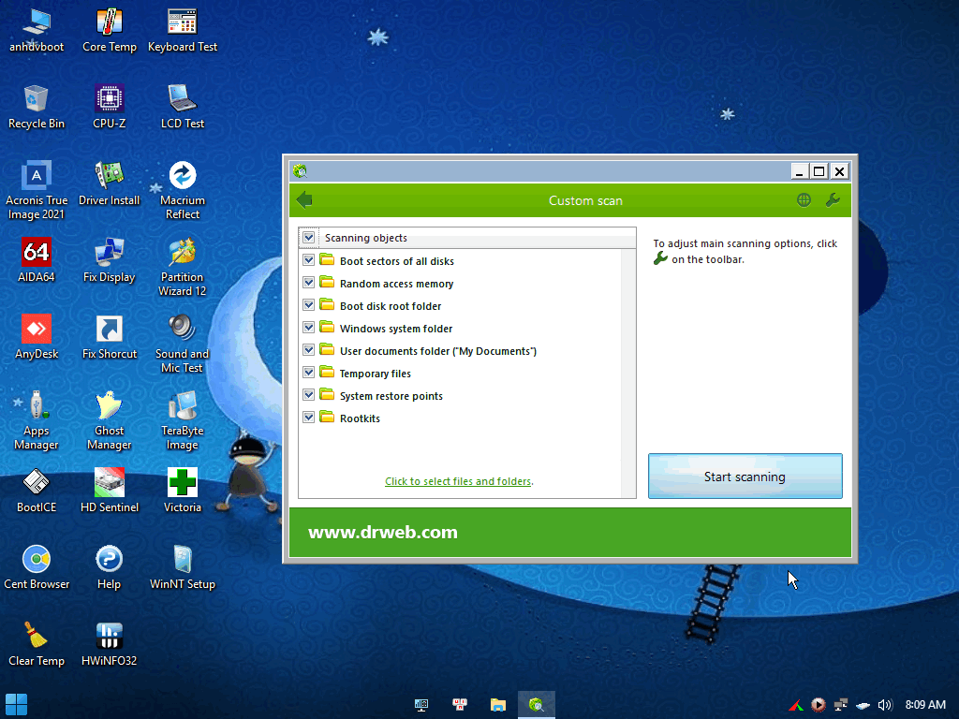Open Recycle Bin
The image size is (959, 719).
[37, 107]
